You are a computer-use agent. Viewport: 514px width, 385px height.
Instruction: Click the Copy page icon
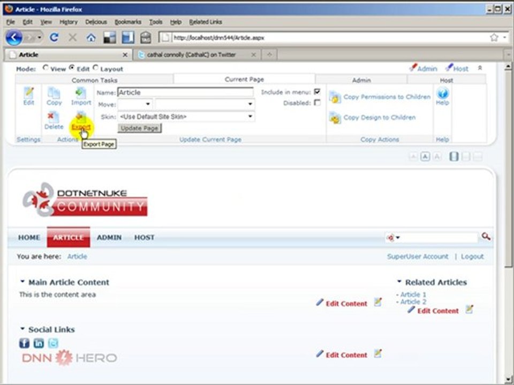pos(54,93)
